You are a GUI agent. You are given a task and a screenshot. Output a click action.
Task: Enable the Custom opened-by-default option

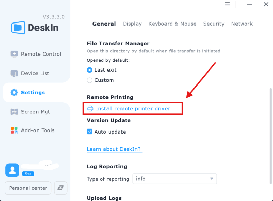point(89,80)
